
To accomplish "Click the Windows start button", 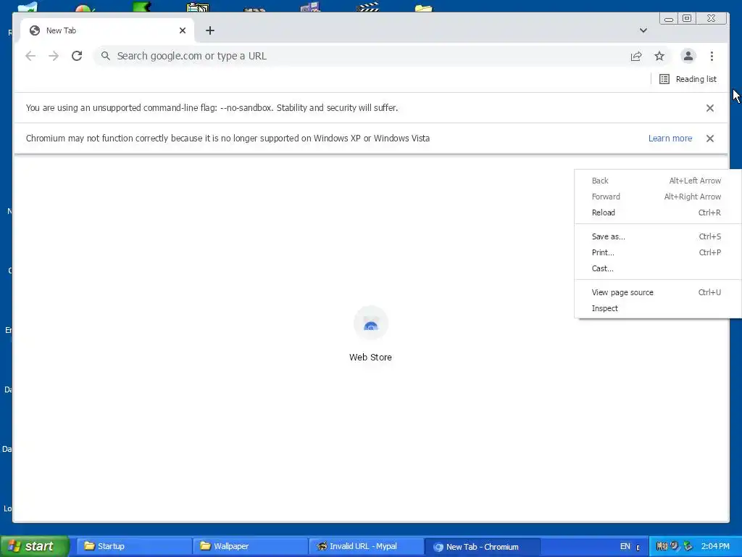I will point(34,546).
